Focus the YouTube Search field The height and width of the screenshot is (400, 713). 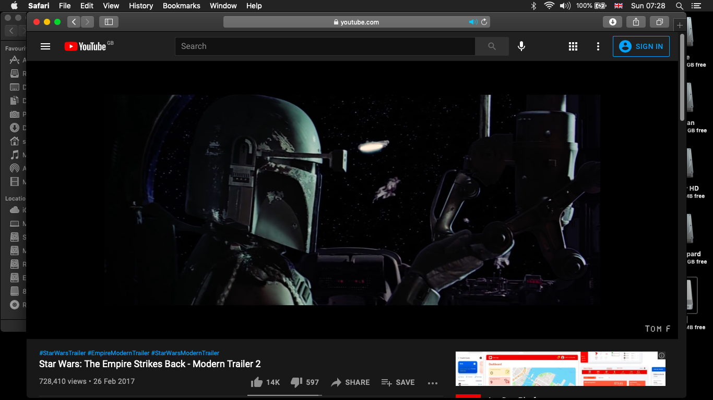325,46
